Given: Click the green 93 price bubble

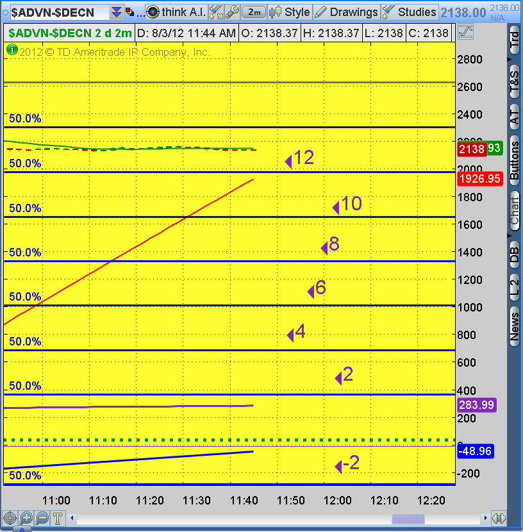Looking at the screenshot, I should click(495, 148).
